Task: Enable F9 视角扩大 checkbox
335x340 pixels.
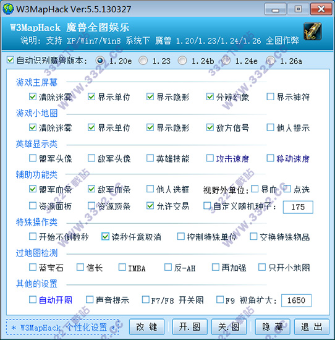Action: coord(220,300)
